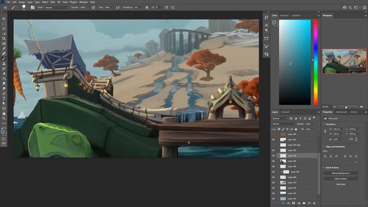Image resolution: width=368 pixels, height=207 pixels.
Task: Open the layer blend mode dropdown
Action: pos(283,124)
